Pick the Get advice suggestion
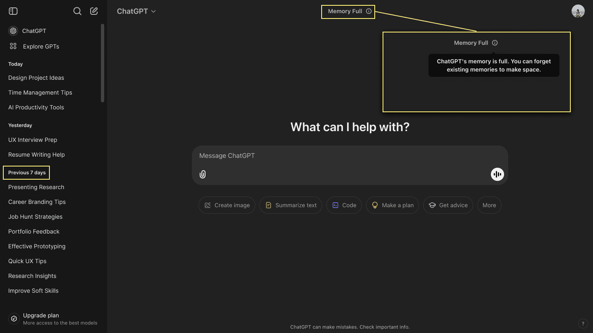Screen dimensions: 593x333 point(448,205)
